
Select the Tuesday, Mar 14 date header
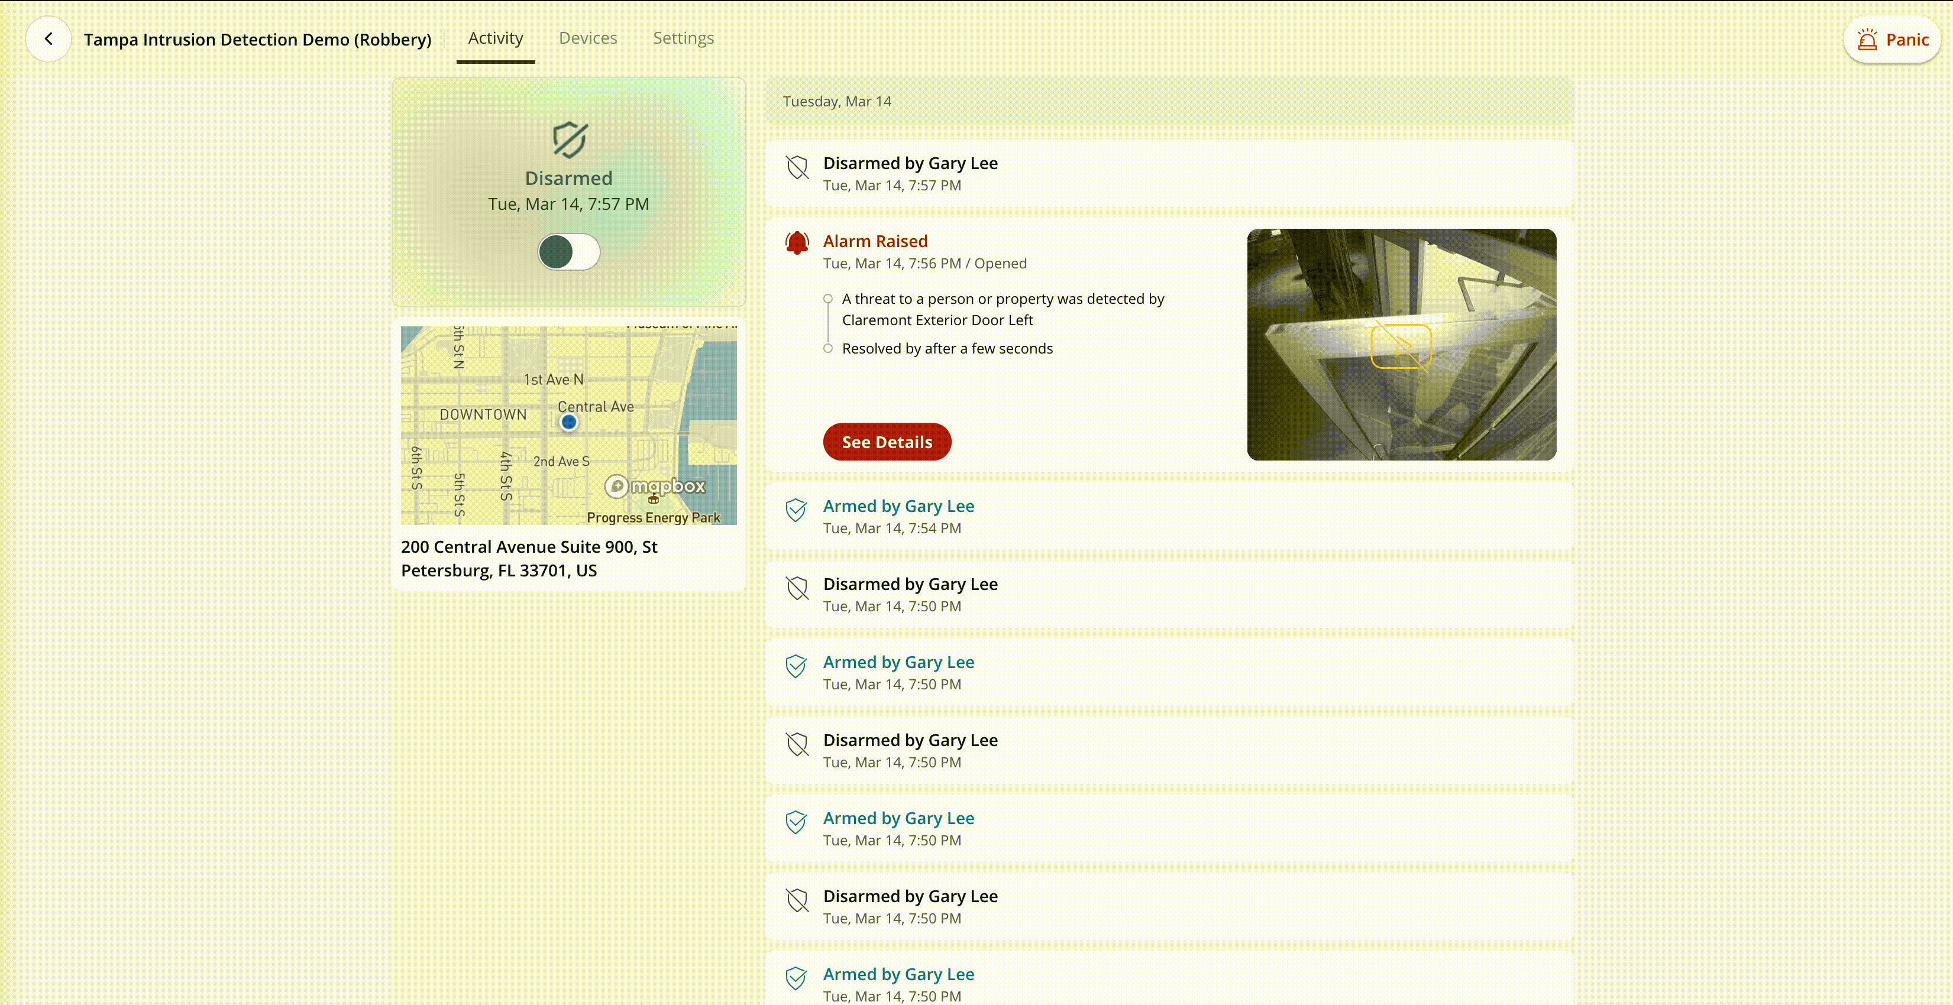[837, 102]
